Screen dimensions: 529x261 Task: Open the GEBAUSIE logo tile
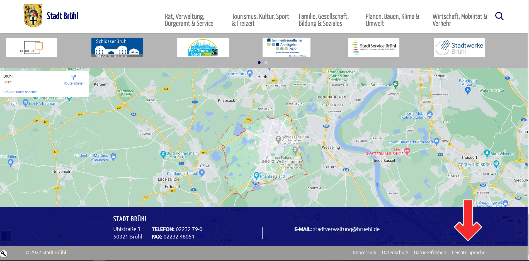pos(31,48)
